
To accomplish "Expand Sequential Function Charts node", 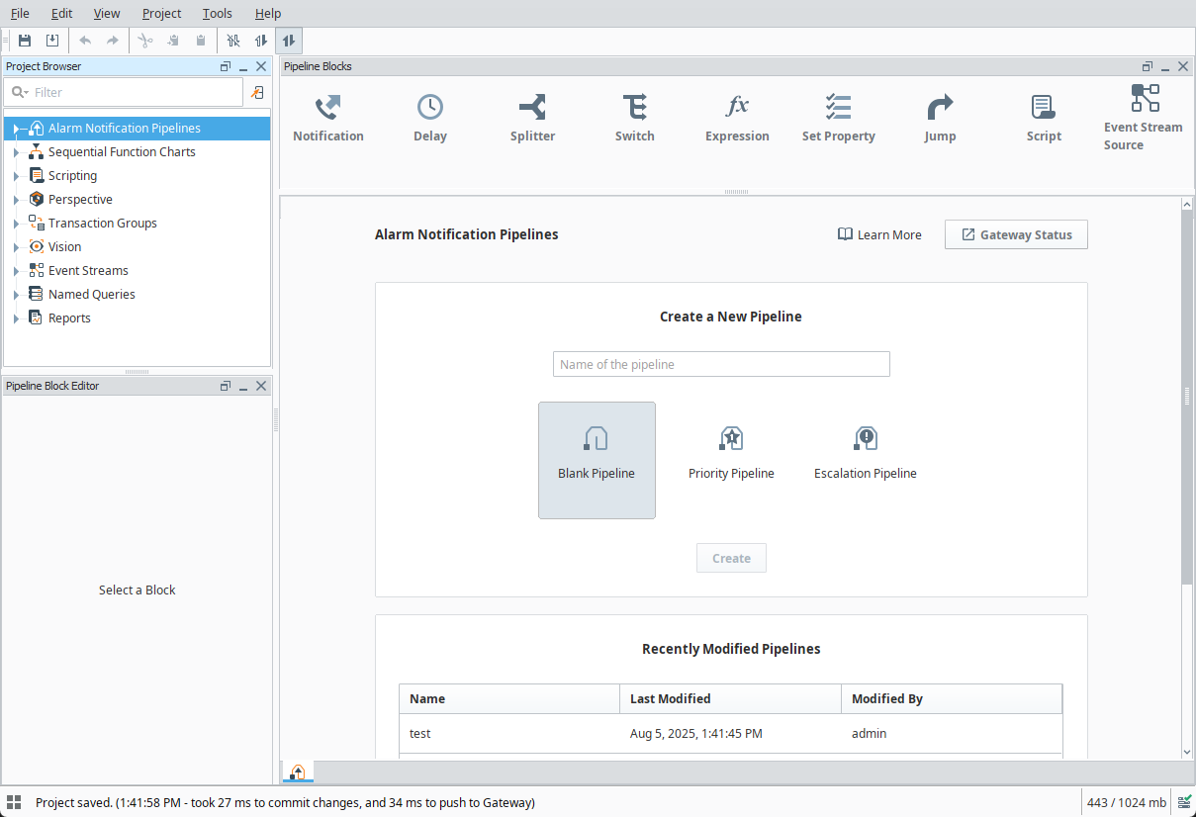I will [x=16, y=152].
